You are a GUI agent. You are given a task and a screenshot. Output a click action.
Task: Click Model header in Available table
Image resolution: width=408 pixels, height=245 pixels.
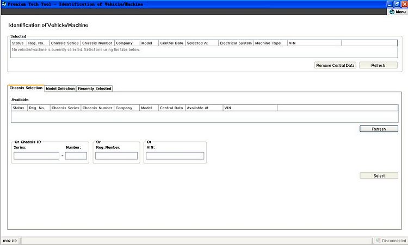tap(149, 108)
